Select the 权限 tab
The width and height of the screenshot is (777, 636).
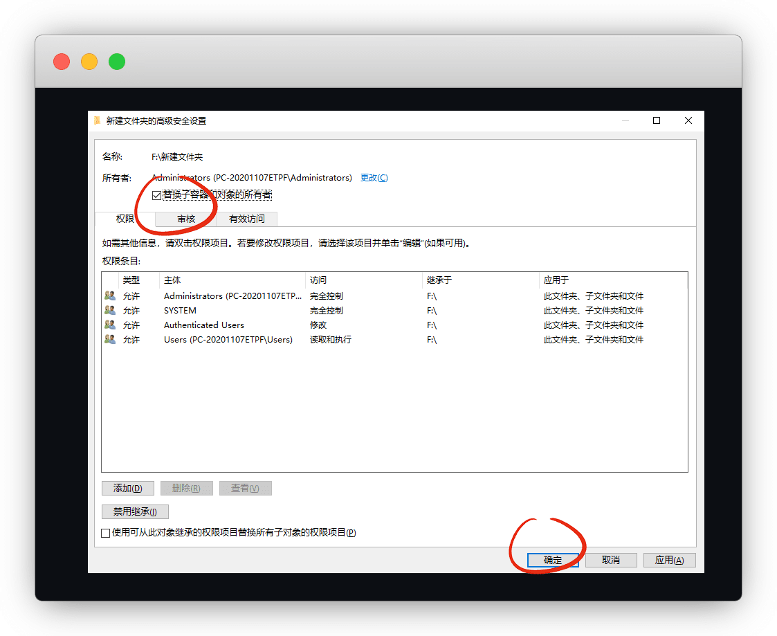(x=125, y=219)
